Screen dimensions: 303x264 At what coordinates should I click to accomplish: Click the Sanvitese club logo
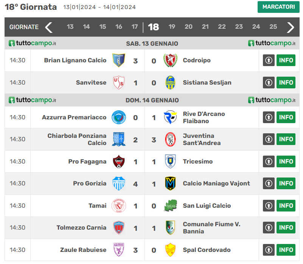(119, 83)
